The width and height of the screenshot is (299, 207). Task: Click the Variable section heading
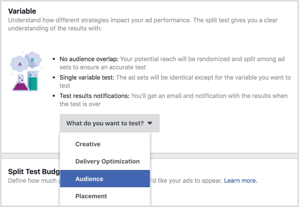point(22,11)
